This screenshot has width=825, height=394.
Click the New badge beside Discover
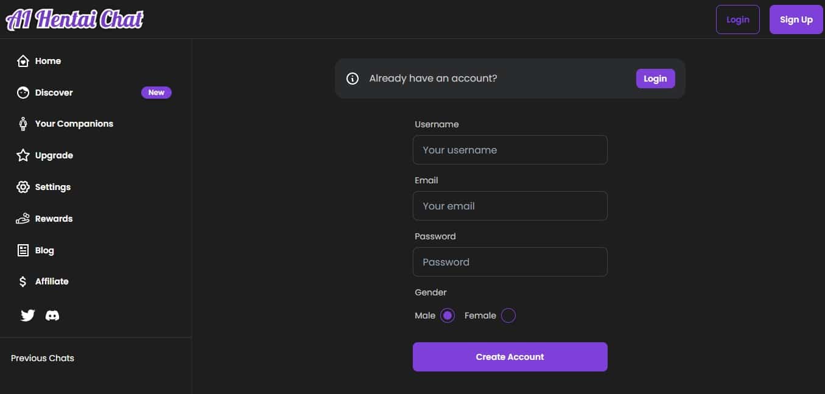click(156, 93)
